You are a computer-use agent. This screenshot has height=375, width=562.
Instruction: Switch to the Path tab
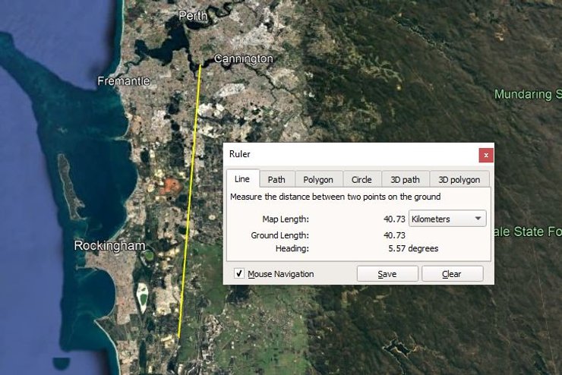(276, 179)
